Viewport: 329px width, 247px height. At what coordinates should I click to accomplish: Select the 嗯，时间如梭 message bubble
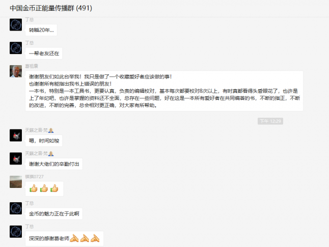tap(44, 141)
